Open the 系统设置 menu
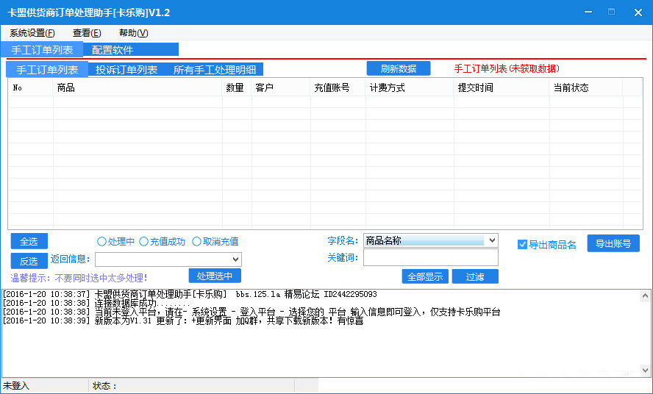The height and width of the screenshot is (394, 653). click(x=32, y=33)
